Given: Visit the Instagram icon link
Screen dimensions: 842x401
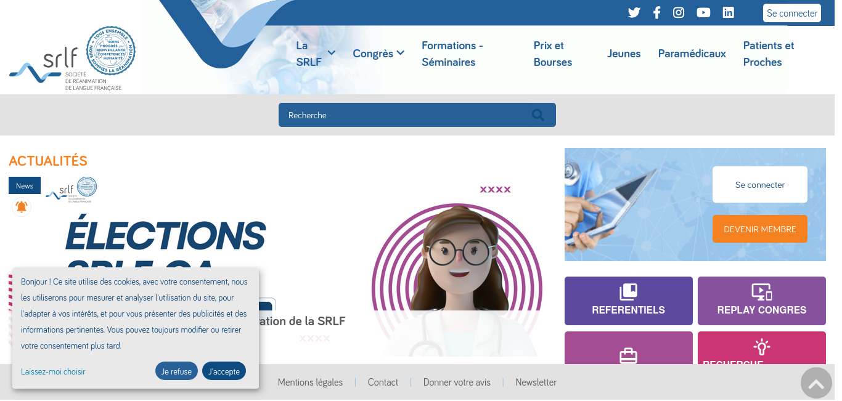Looking at the screenshot, I should [x=679, y=12].
